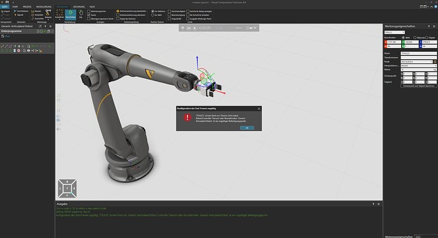
Task: Play the simulation from the viewport controls
Action: pyautogui.click(x=195, y=28)
